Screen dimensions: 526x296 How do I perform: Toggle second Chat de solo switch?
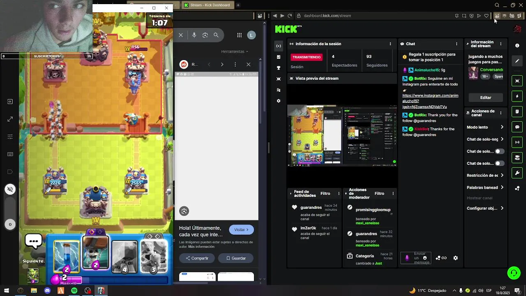(499, 163)
